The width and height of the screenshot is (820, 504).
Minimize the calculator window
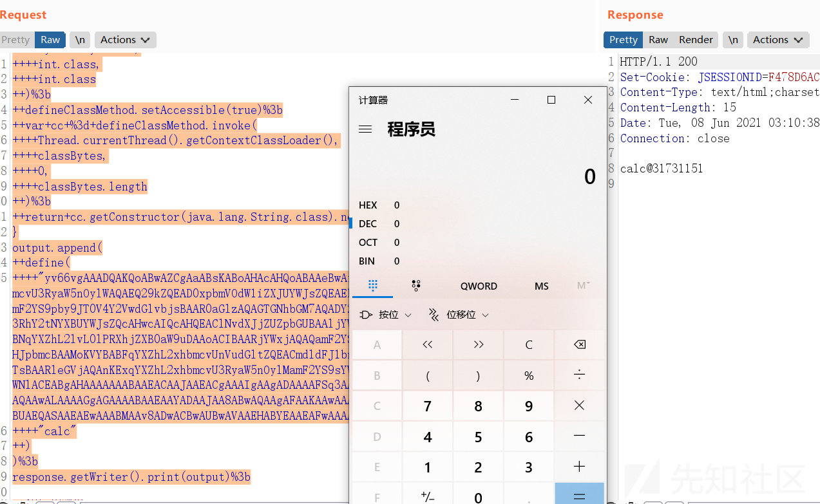[515, 100]
